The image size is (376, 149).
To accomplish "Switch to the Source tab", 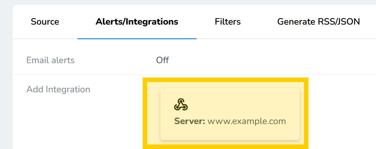I will tap(45, 22).
